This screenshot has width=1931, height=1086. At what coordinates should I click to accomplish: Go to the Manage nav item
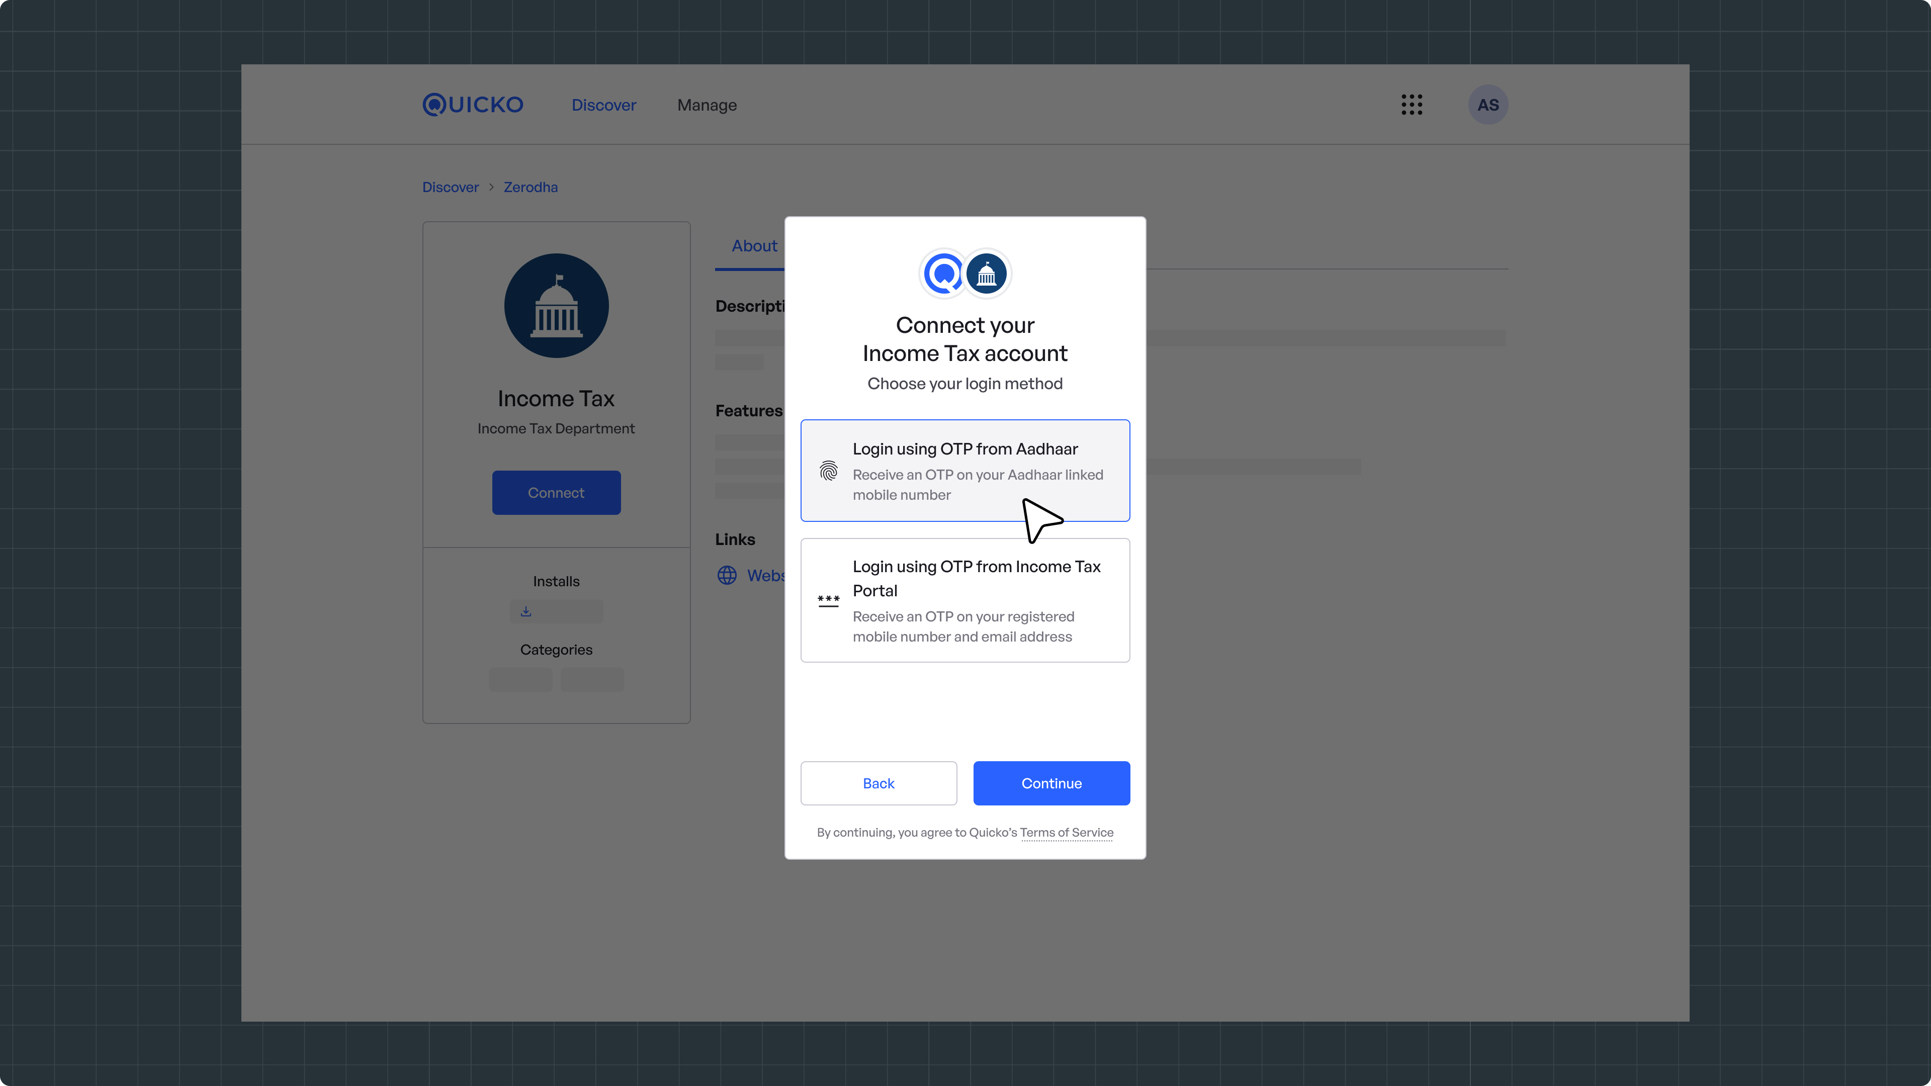tap(707, 105)
